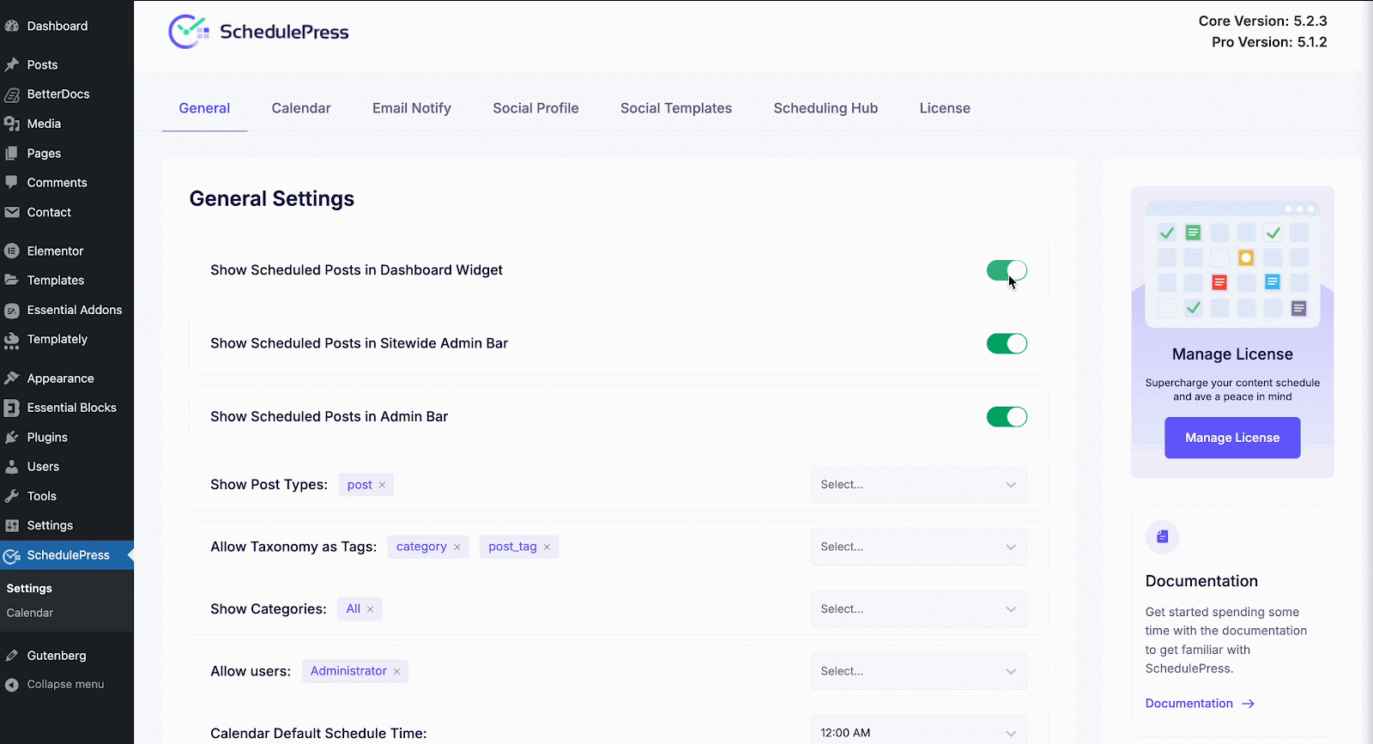The image size is (1373, 744).
Task: Open the Show Categories select dropdown
Action: click(919, 609)
